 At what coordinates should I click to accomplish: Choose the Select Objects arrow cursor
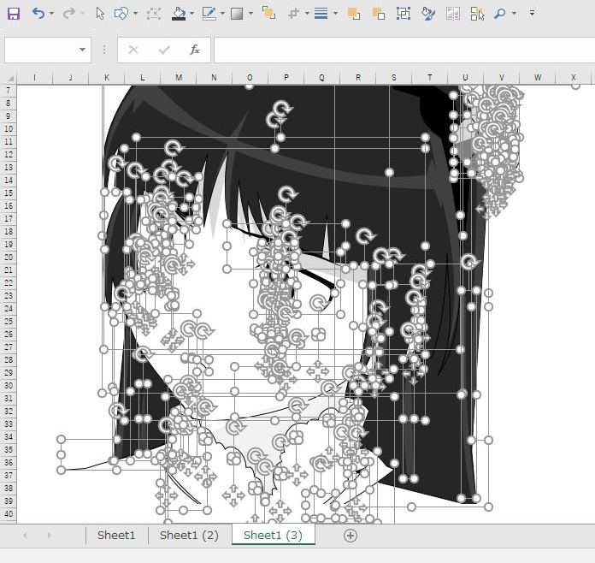coord(100,14)
